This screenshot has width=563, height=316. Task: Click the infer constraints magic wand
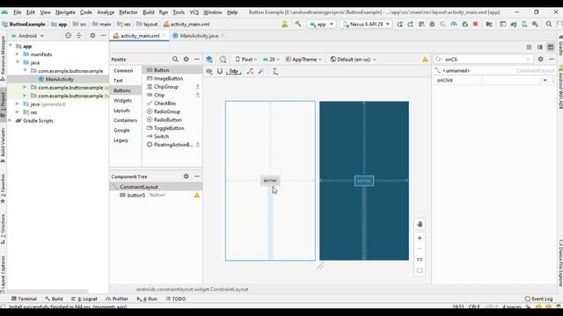click(261, 71)
